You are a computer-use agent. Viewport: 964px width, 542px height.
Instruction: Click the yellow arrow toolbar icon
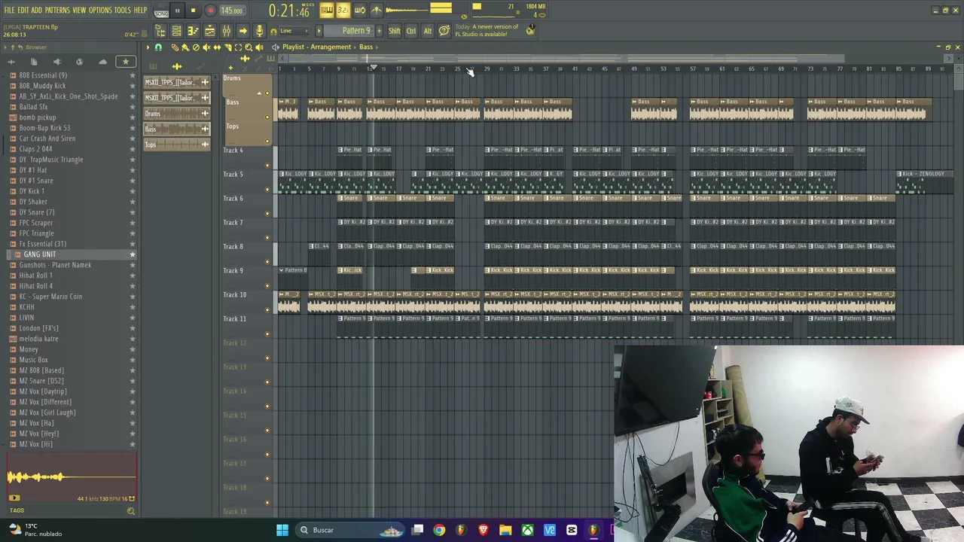pyautogui.click(x=243, y=31)
